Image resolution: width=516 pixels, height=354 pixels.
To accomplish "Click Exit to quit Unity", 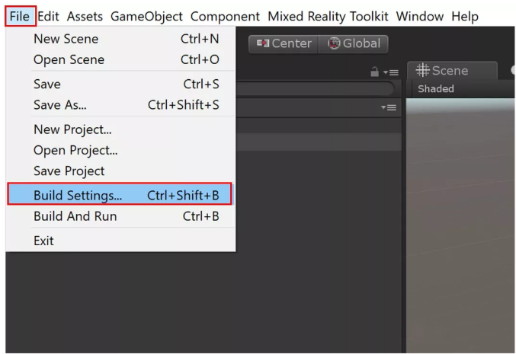I will (x=44, y=241).
